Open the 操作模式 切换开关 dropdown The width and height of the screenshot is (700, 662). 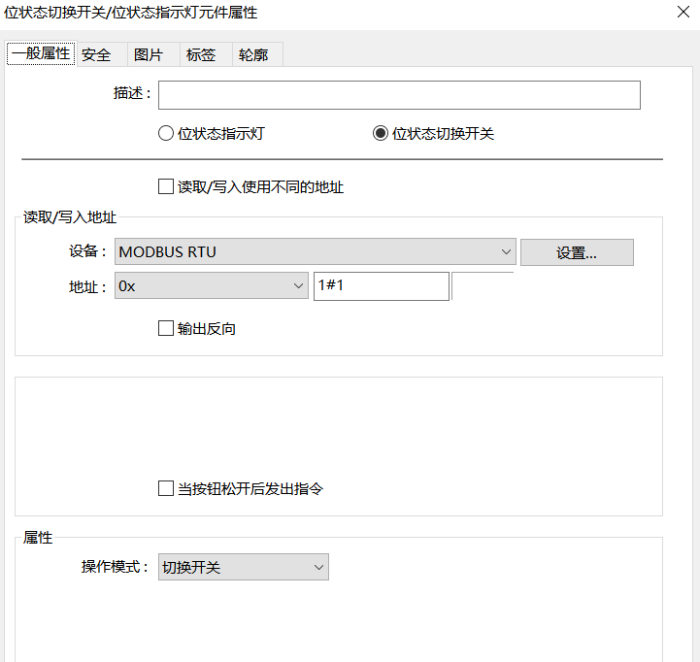pyautogui.click(x=243, y=567)
